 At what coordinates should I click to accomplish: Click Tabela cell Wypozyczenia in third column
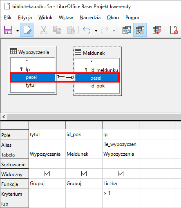[121, 154]
